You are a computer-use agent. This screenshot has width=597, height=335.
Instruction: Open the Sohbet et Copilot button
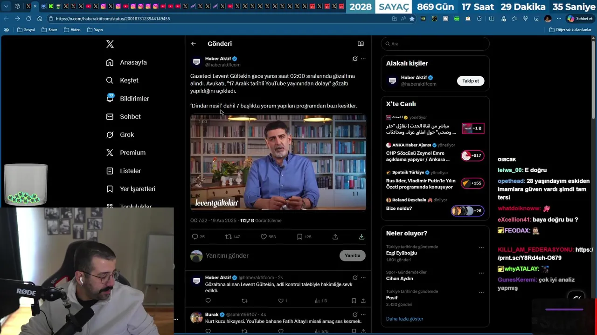pyautogui.click(x=580, y=19)
